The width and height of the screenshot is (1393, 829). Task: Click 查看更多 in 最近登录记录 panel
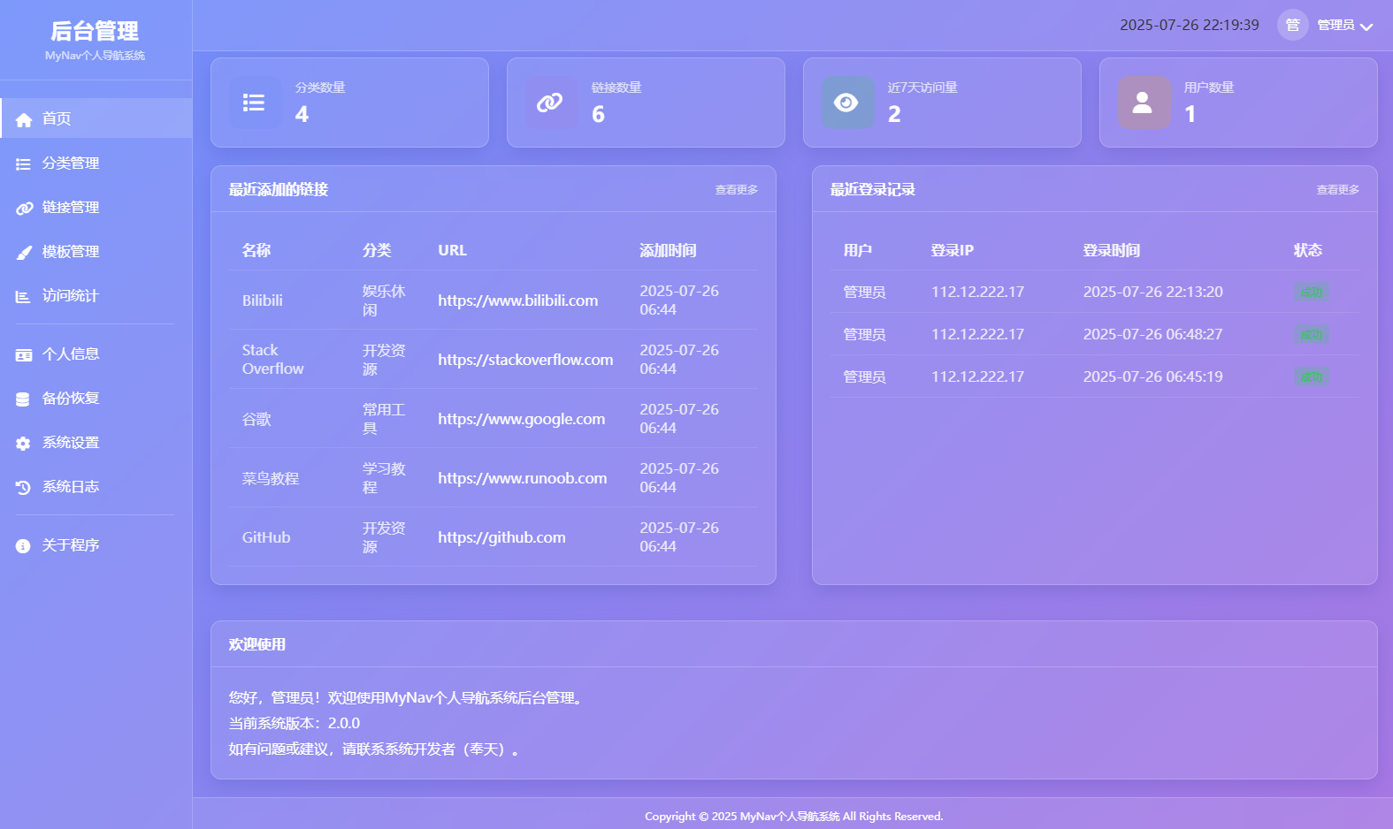click(x=1337, y=190)
